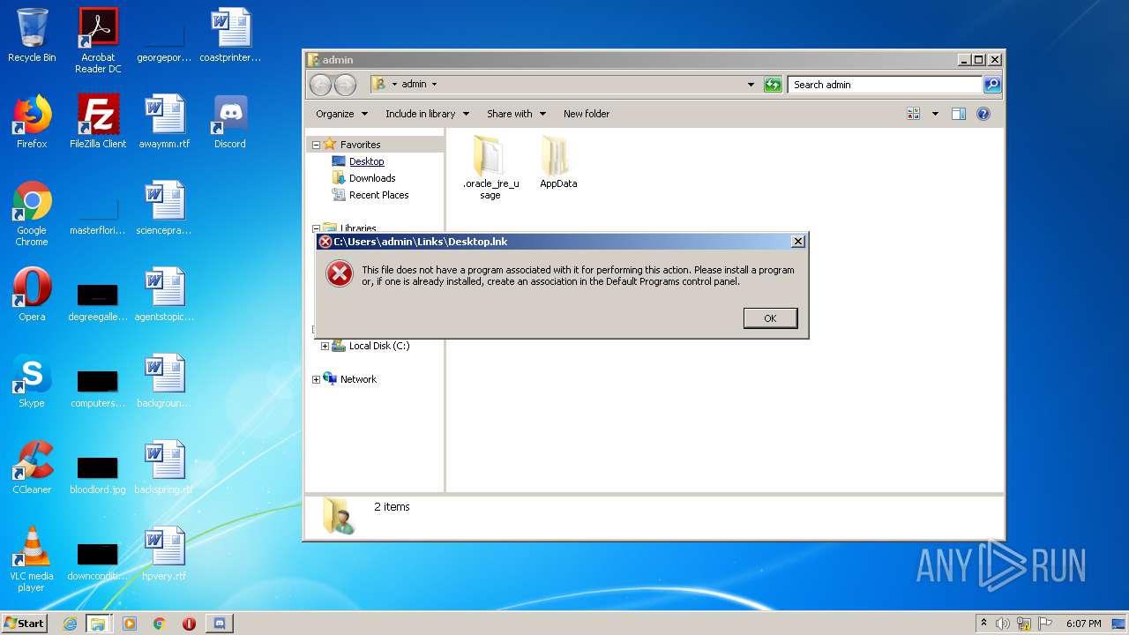Open Opera desktop shortcut
The height and width of the screenshot is (635, 1129).
click(32, 295)
